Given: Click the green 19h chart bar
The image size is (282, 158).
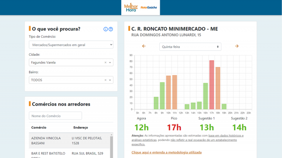Looking at the screenshot, I should coord(224,107).
